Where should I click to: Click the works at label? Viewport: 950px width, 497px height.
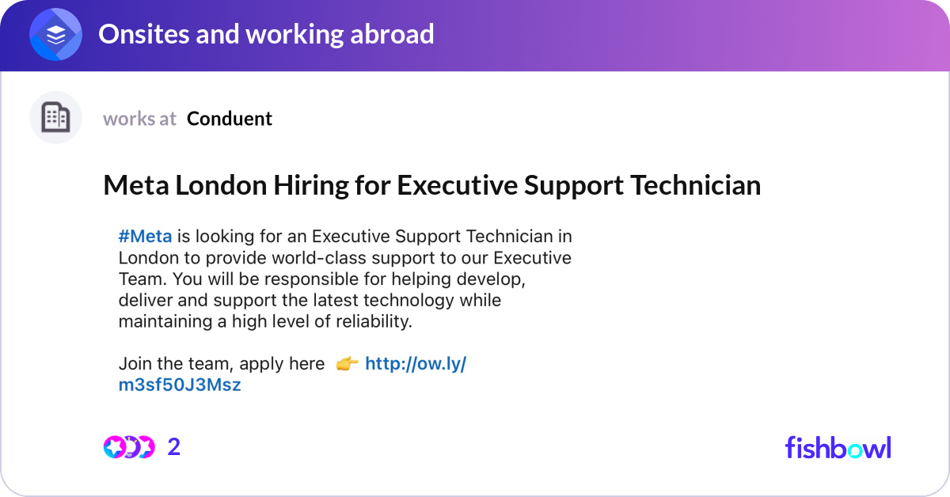pyautogui.click(x=139, y=119)
